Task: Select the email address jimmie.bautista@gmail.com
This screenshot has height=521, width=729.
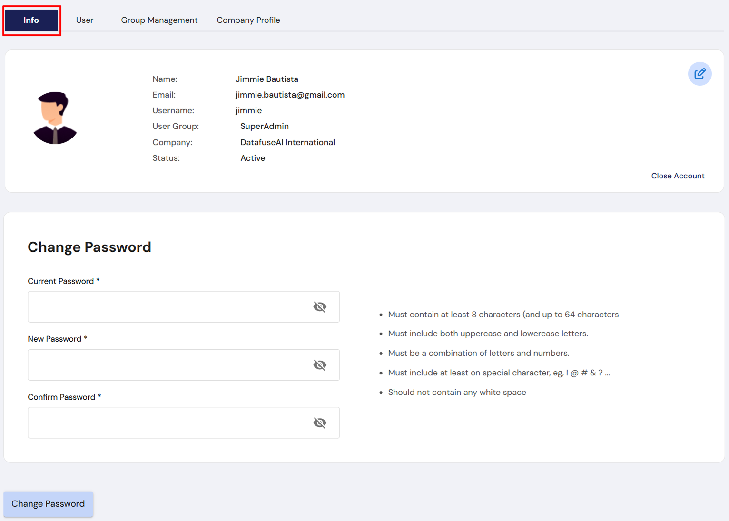Action: pyautogui.click(x=290, y=95)
